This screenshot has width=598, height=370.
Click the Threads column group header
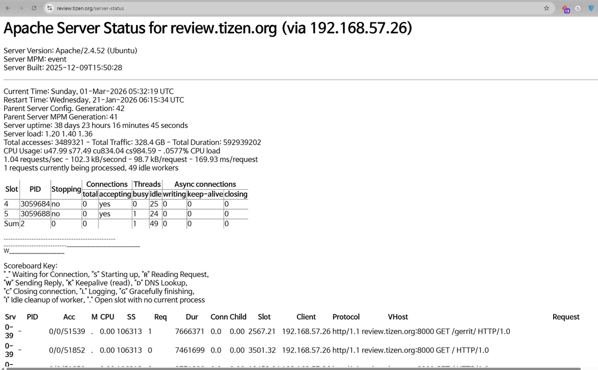[148, 184]
